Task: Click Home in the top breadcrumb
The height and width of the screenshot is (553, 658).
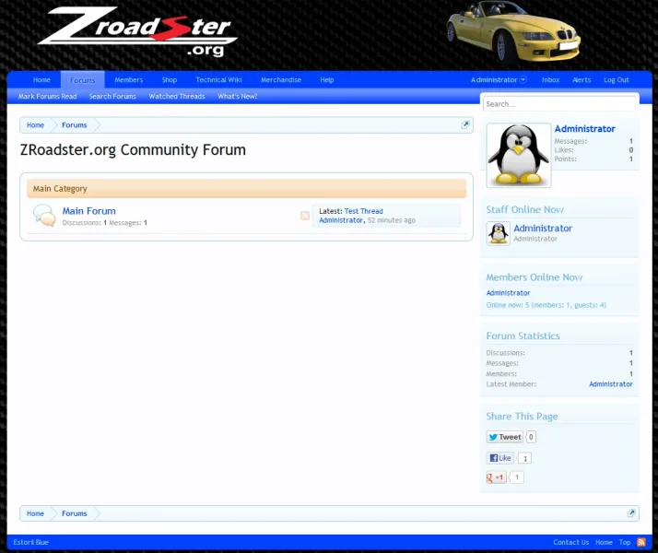Action: [35, 125]
